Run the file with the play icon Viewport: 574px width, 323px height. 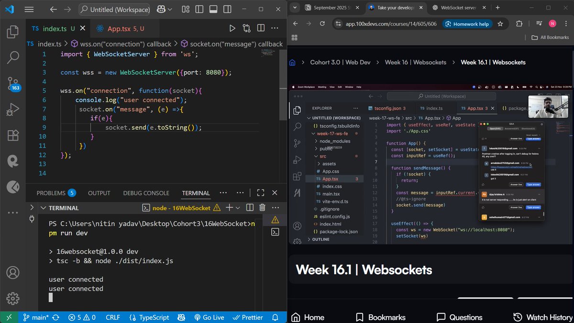coord(232,28)
